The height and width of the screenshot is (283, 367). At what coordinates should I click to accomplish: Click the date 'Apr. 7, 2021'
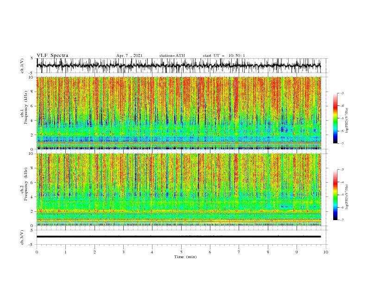tap(129, 55)
